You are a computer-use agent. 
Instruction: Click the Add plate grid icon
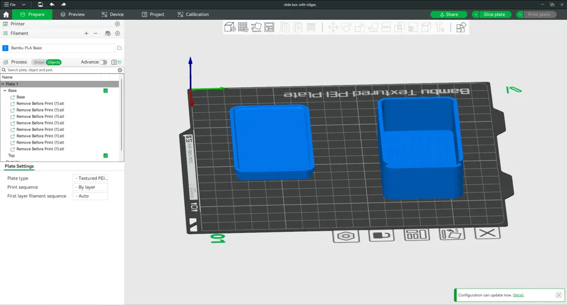pos(243,27)
